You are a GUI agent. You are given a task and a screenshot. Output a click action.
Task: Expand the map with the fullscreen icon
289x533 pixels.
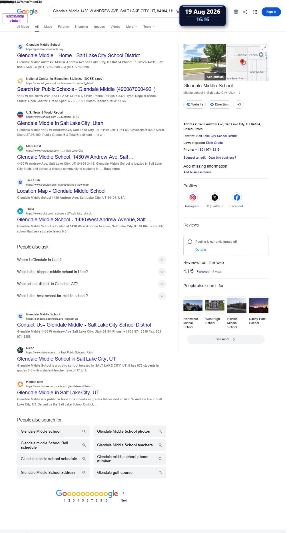point(264,49)
